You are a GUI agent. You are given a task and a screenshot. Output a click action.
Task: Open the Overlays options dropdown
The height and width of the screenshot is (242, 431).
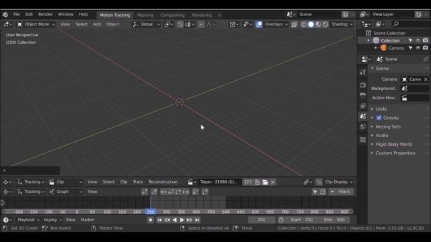[276, 24]
